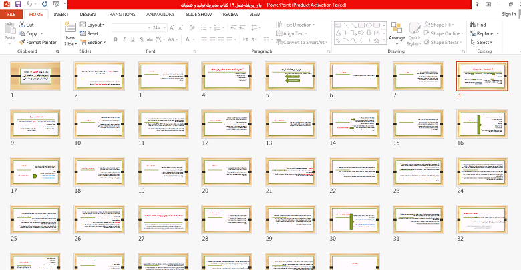
Task: Click the Increase List Level icon
Action: pyautogui.click(x=242, y=28)
